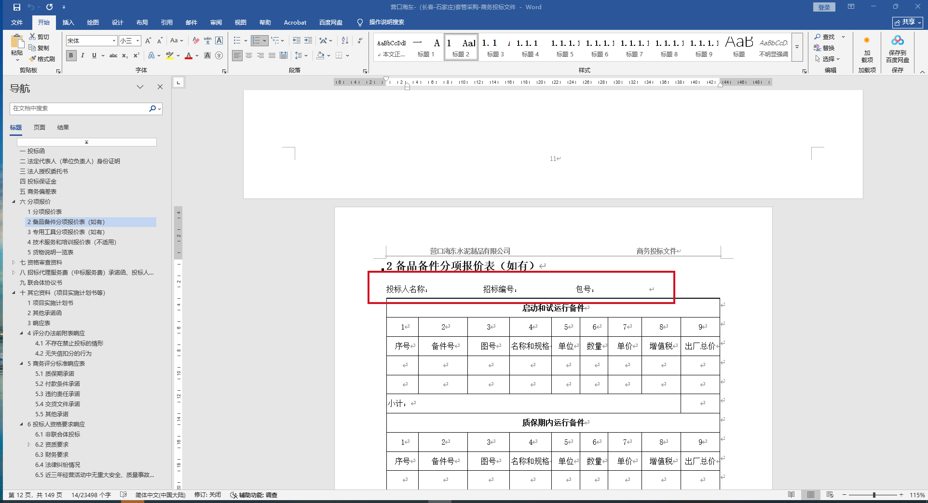Open the phonetic guide (wén) tool
The image size is (928, 503).
point(207,41)
